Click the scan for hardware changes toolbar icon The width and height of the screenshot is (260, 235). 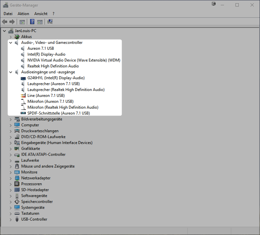coord(50,22)
